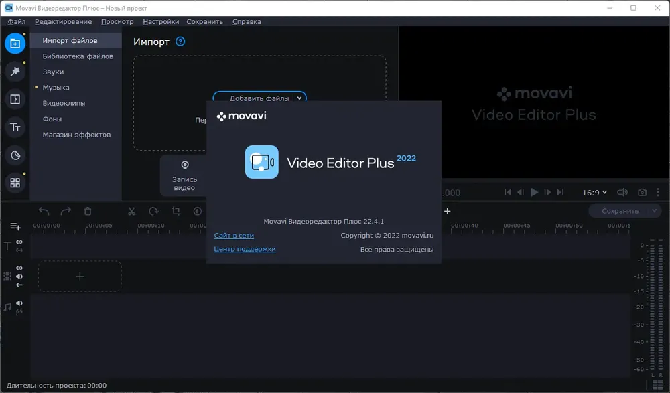Toggle the player volume speaker
Viewport: 670px width, 393px height.
[622, 193]
